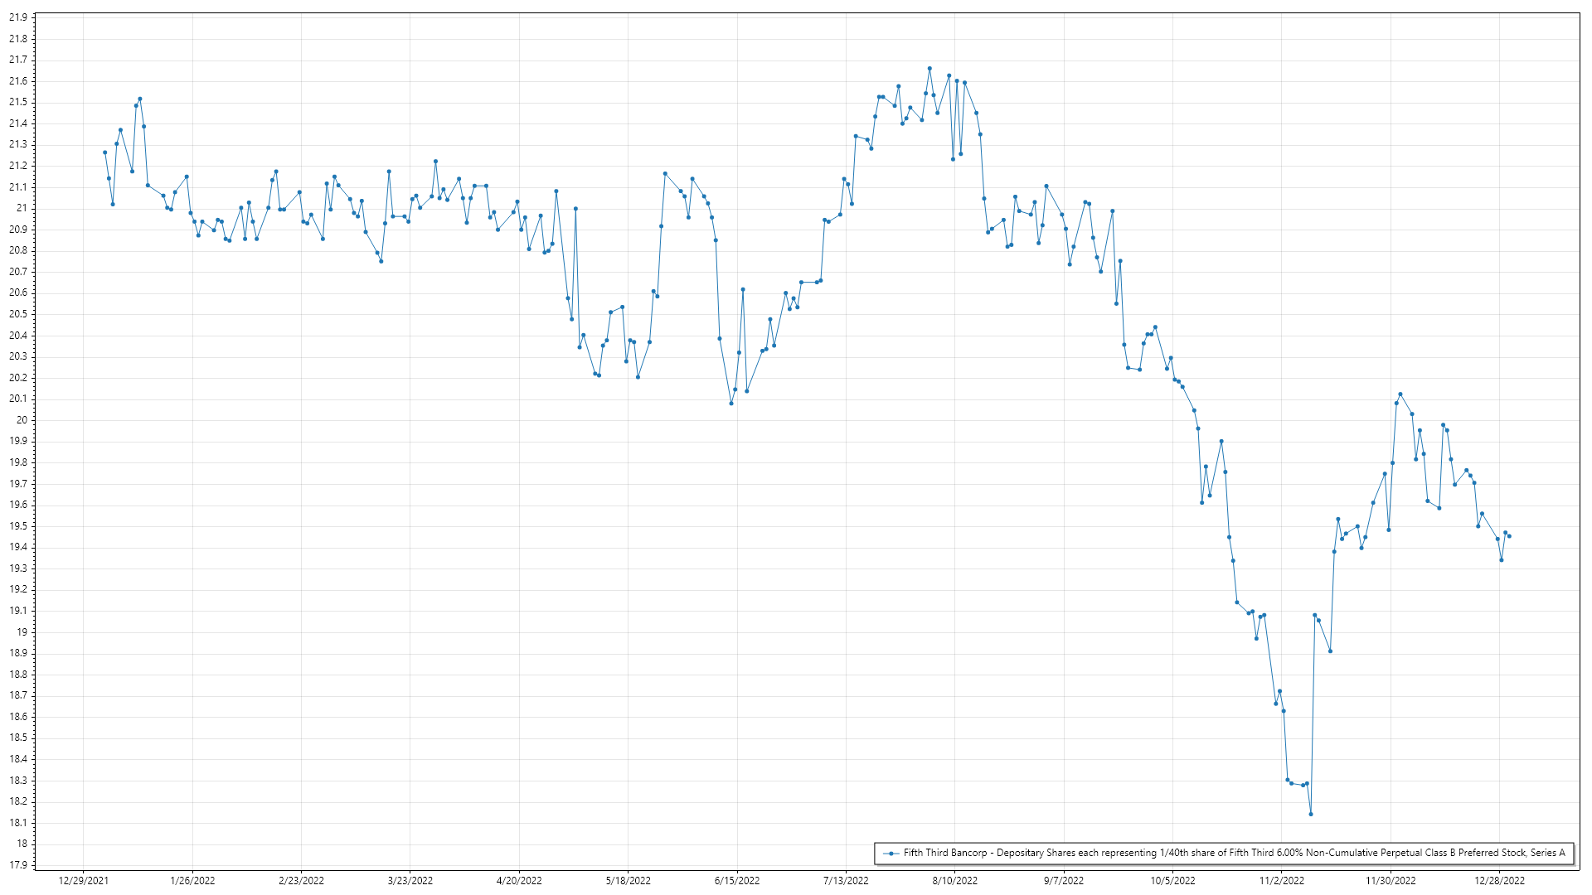Select the 8/10/2022 date axis label
The height and width of the screenshot is (895, 1592).
tap(954, 881)
